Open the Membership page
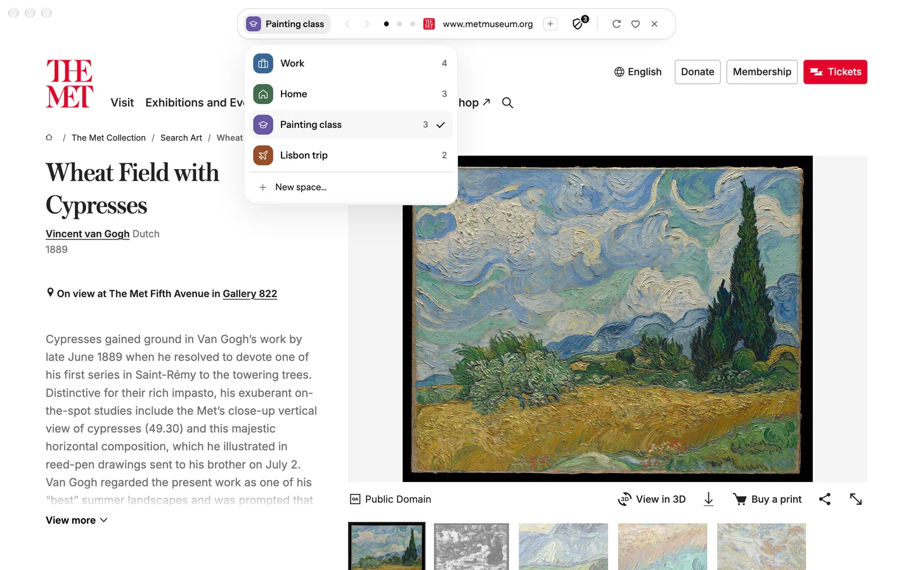The image size is (913, 570). 762,72
